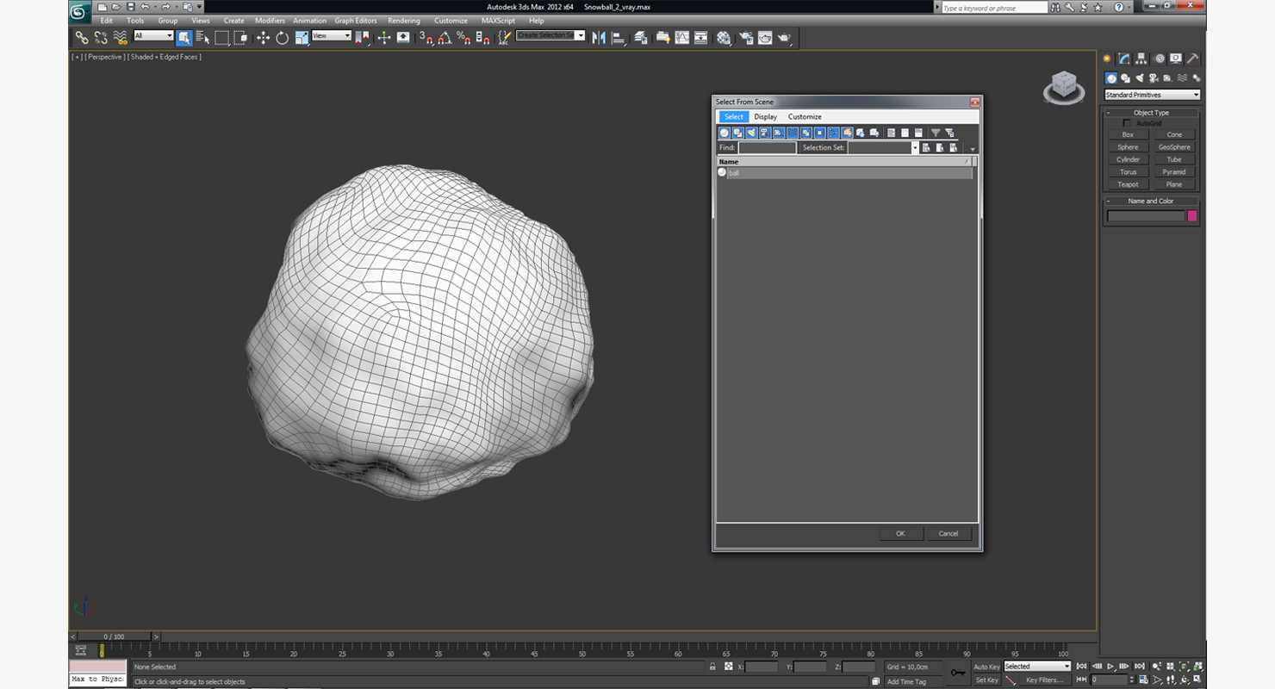1275x689 pixels.
Task: Toggle Auto Key animation mode
Action: coord(986,667)
